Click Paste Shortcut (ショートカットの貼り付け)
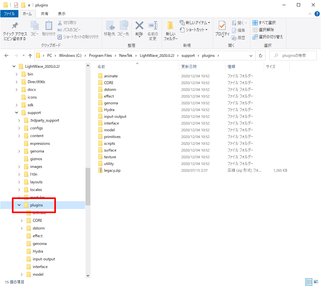Viewport: 321px width, 286px height. 78,37
